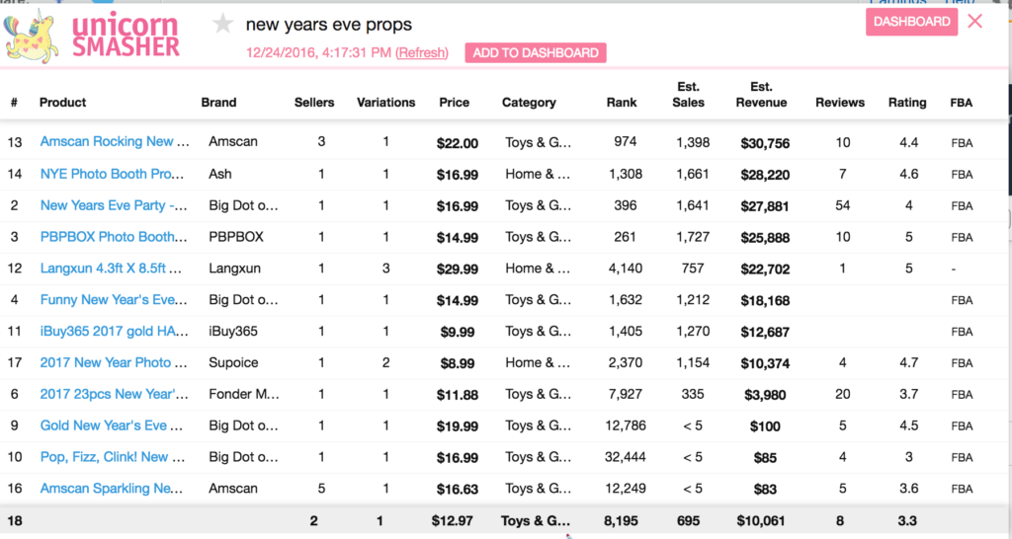Sort by Brand column header
The width and height of the screenshot is (1012, 539).
pyautogui.click(x=218, y=103)
